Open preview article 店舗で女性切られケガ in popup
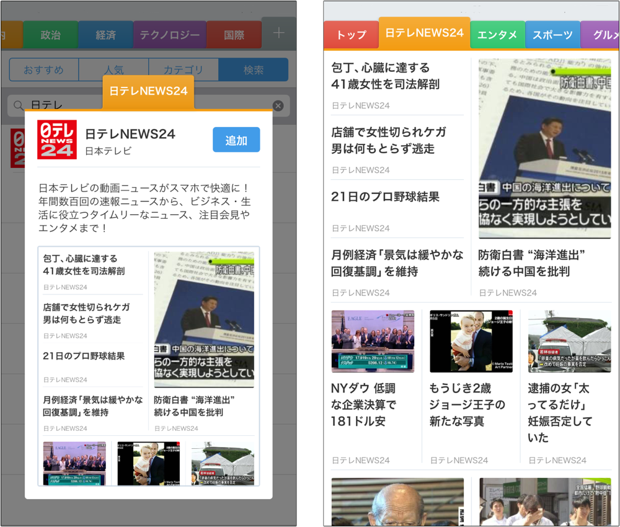The height and width of the screenshot is (527, 620). 87,314
